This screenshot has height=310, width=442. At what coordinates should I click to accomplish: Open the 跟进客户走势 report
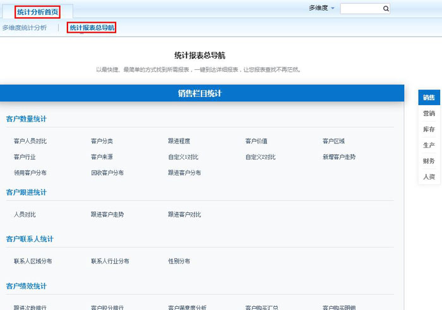click(x=107, y=214)
